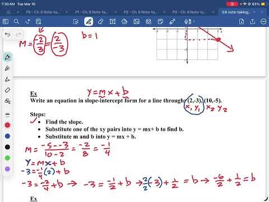Open 3.6 note-taking tab dropdown chevron
This screenshot has height=202, width=269.
[254, 12]
